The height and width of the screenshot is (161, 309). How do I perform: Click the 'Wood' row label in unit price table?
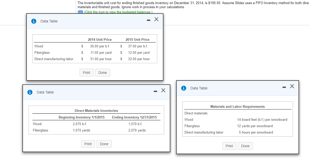coord(39,46)
